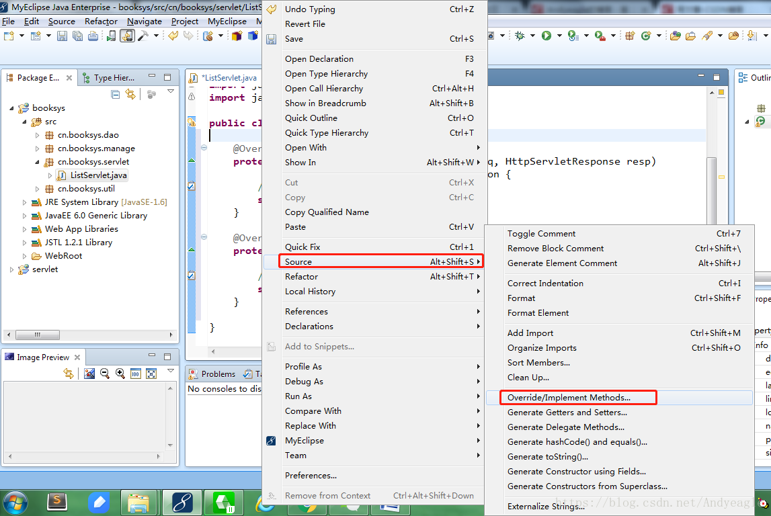Open the Source menu in the menu bar
771x516 pixels.
[x=61, y=21]
